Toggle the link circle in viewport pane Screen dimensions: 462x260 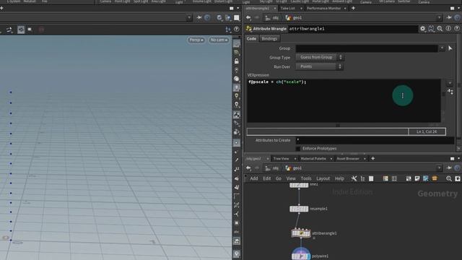point(207,17)
